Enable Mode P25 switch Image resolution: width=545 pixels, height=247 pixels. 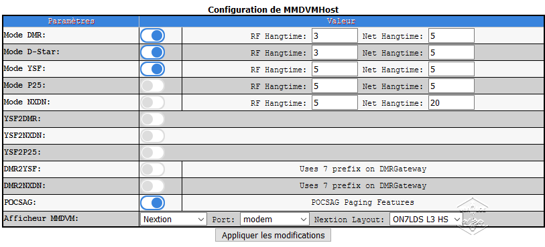[x=153, y=85]
